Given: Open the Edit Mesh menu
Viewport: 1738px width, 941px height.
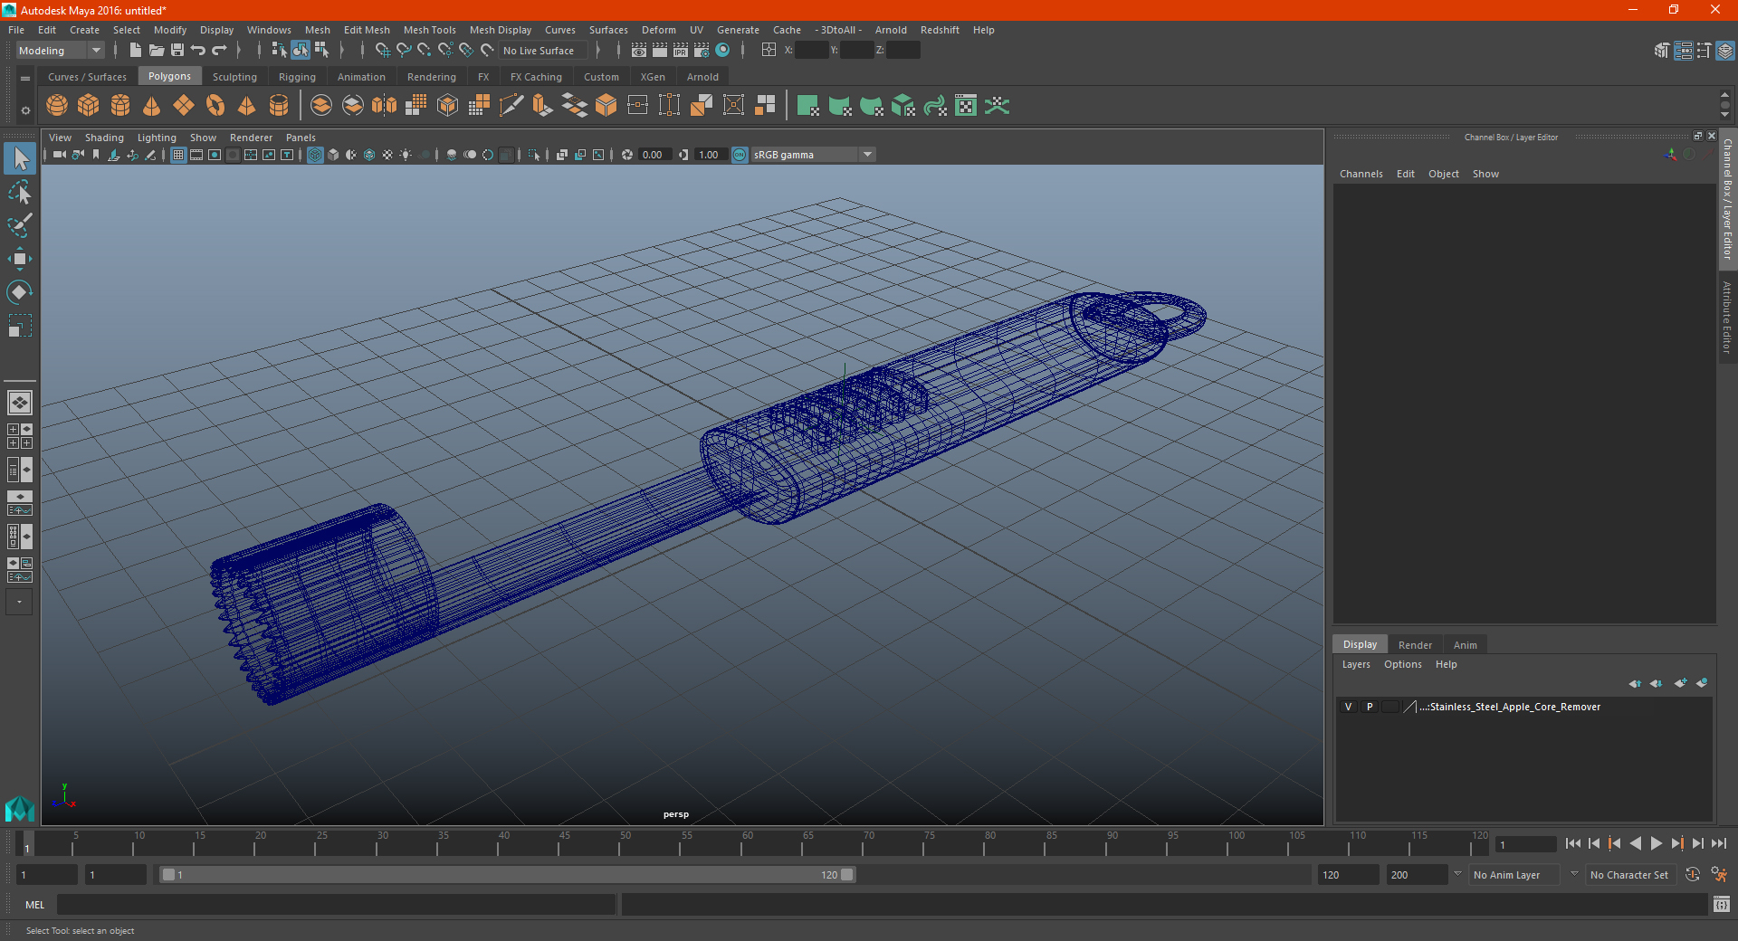Looking at the screenshot, I should [x=367, y=30].
